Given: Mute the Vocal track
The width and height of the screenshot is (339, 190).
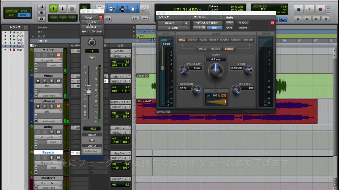Looking at the screenshot, I should coord(58,81).
